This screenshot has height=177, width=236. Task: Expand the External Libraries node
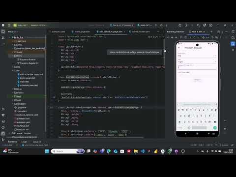tap(10, 133)
